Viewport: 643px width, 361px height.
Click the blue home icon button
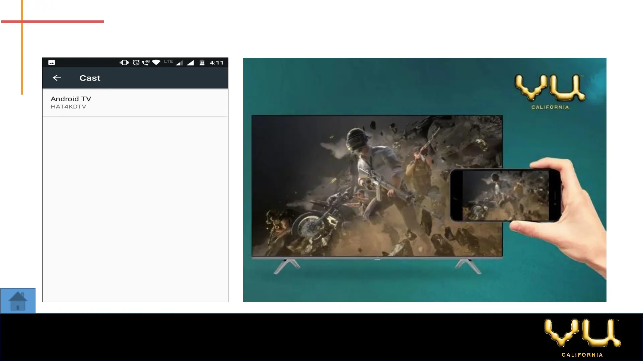(x=18, y=300)
